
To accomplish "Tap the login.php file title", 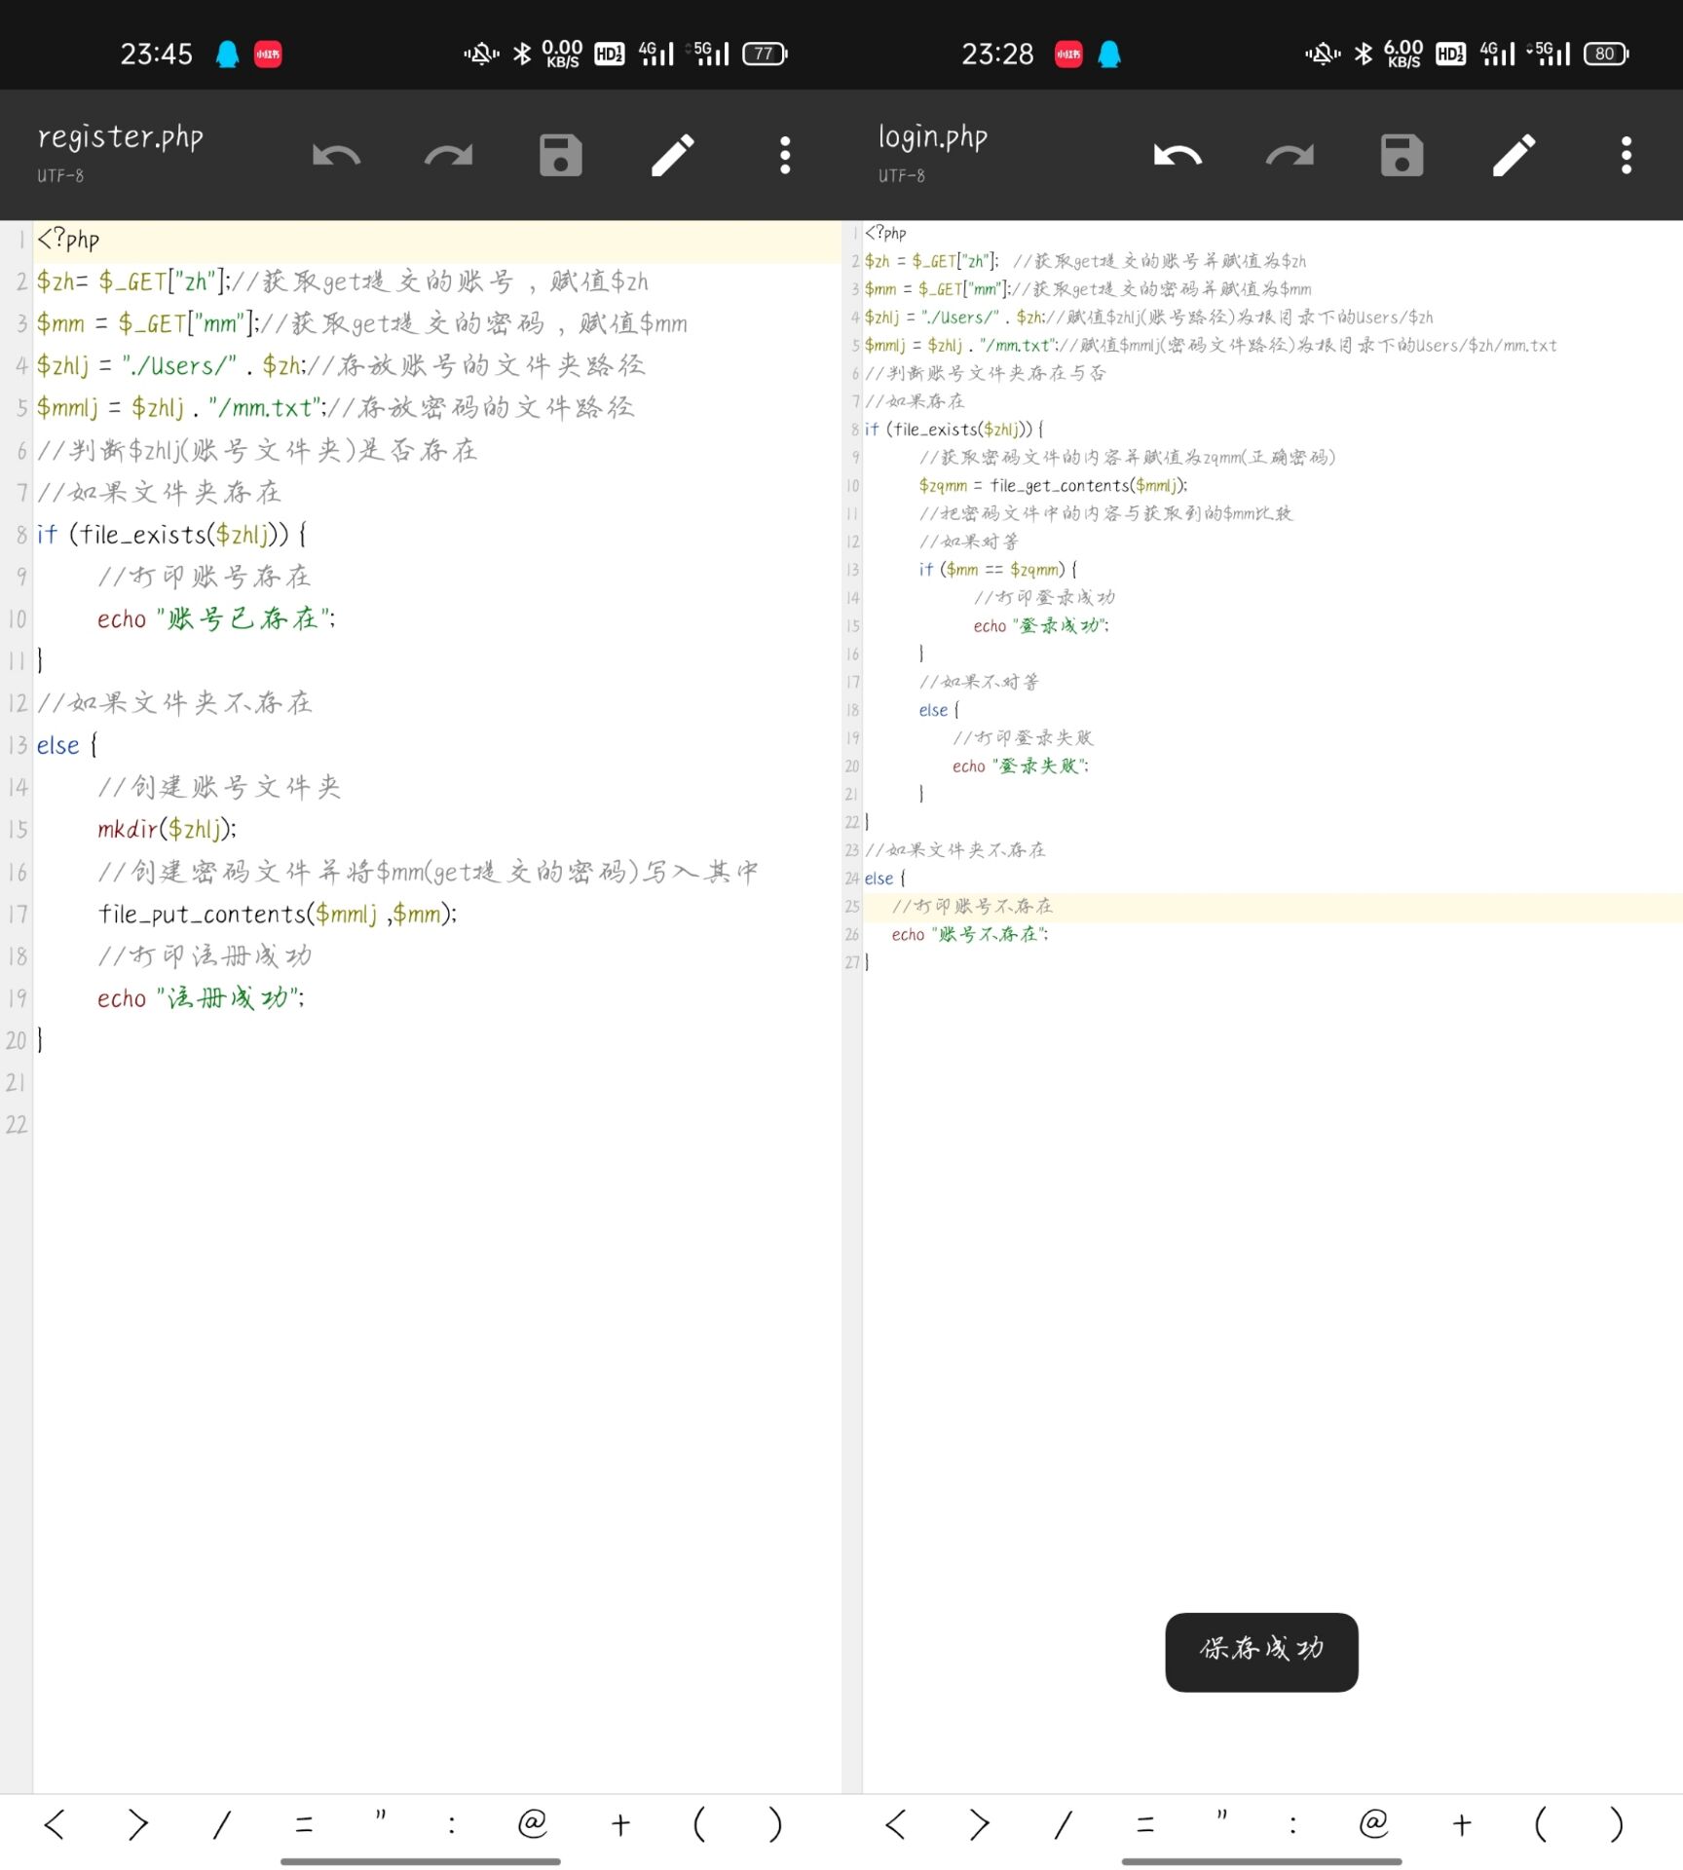I will [933, 137].
